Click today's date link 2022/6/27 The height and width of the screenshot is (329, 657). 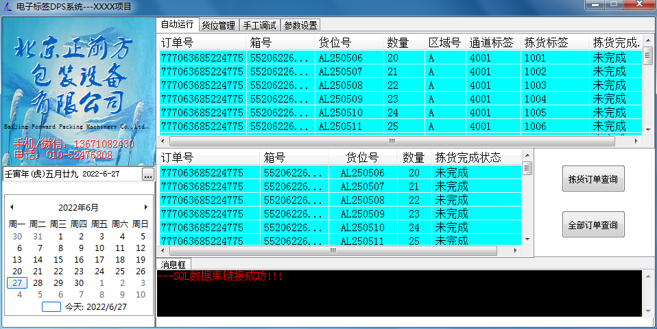(x=96, y=307)
